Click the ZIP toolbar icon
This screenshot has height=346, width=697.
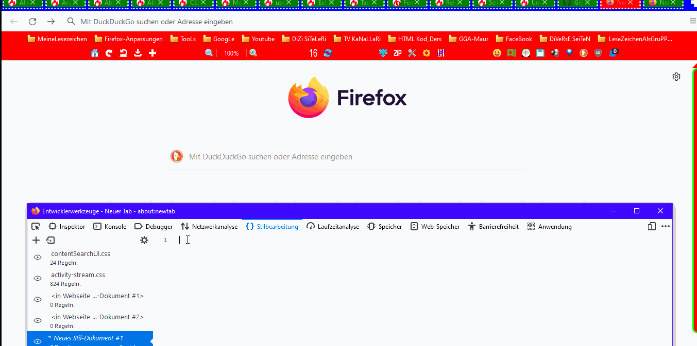[x=397, y=53]
